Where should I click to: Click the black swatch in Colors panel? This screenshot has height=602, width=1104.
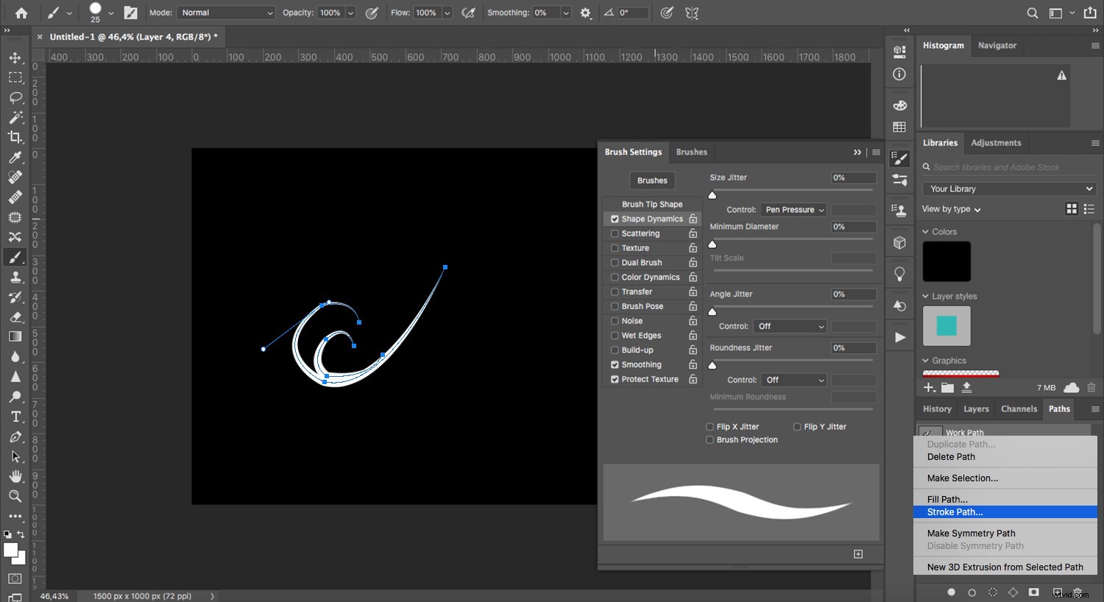click(x=946, y=261)
